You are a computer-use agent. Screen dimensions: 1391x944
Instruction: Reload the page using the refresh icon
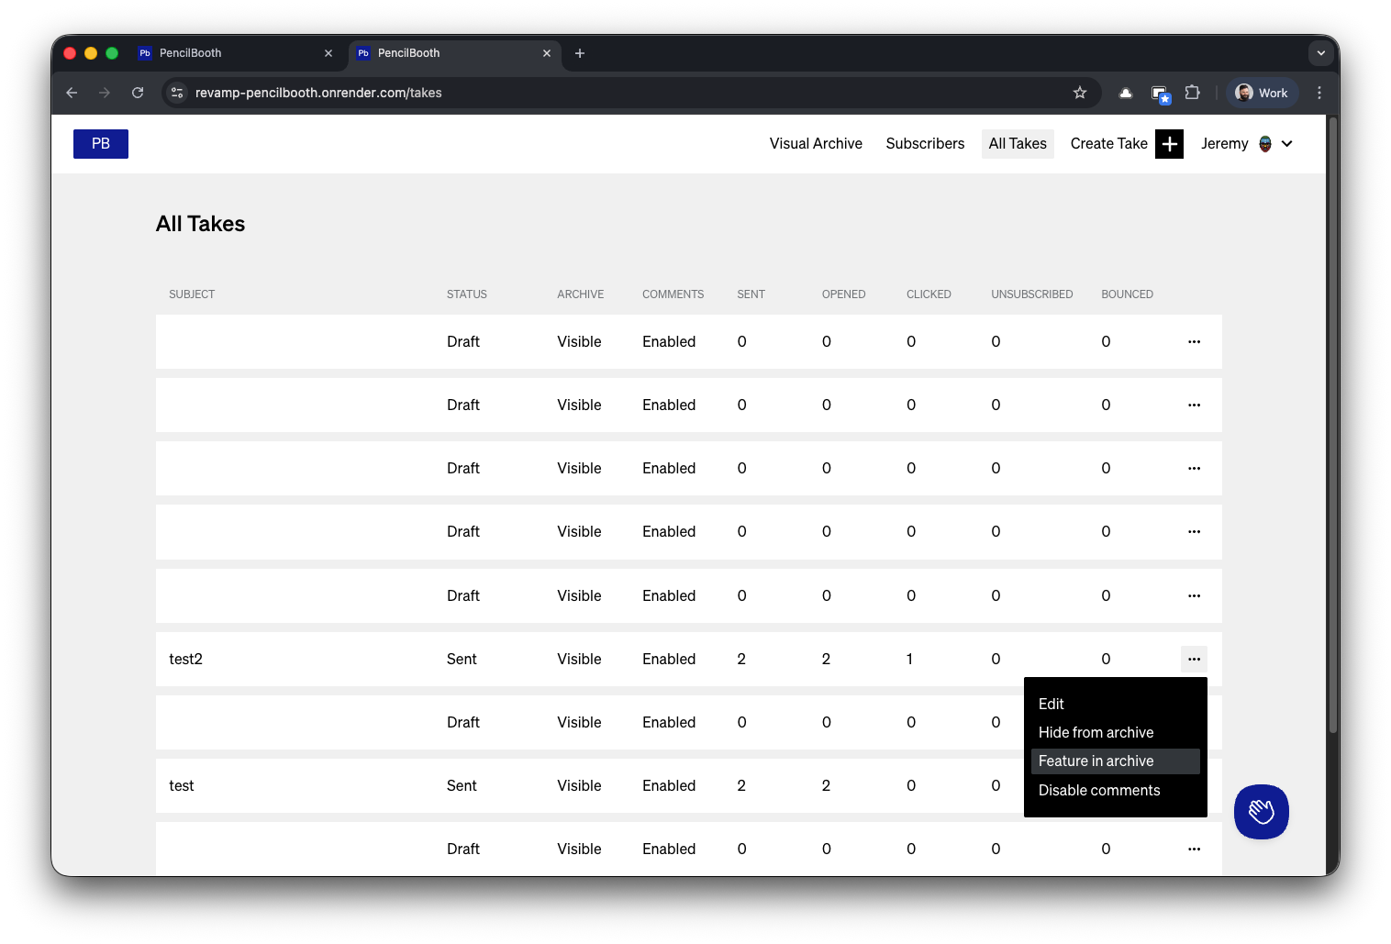138,93
